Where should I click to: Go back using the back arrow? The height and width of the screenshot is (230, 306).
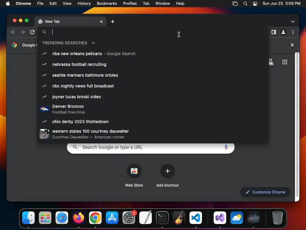tap(13, 32)
